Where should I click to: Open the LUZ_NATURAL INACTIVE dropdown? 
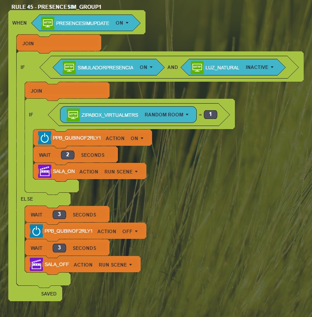click(259, 68)
